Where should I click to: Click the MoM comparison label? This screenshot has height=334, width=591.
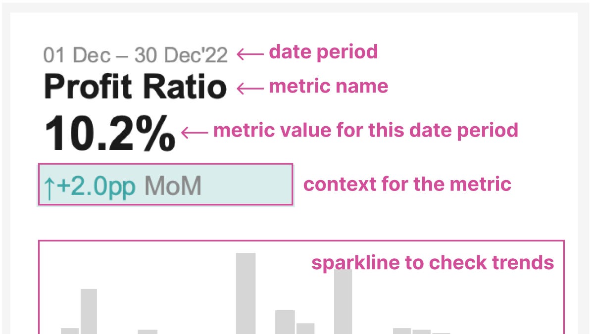tap(173, 186)
